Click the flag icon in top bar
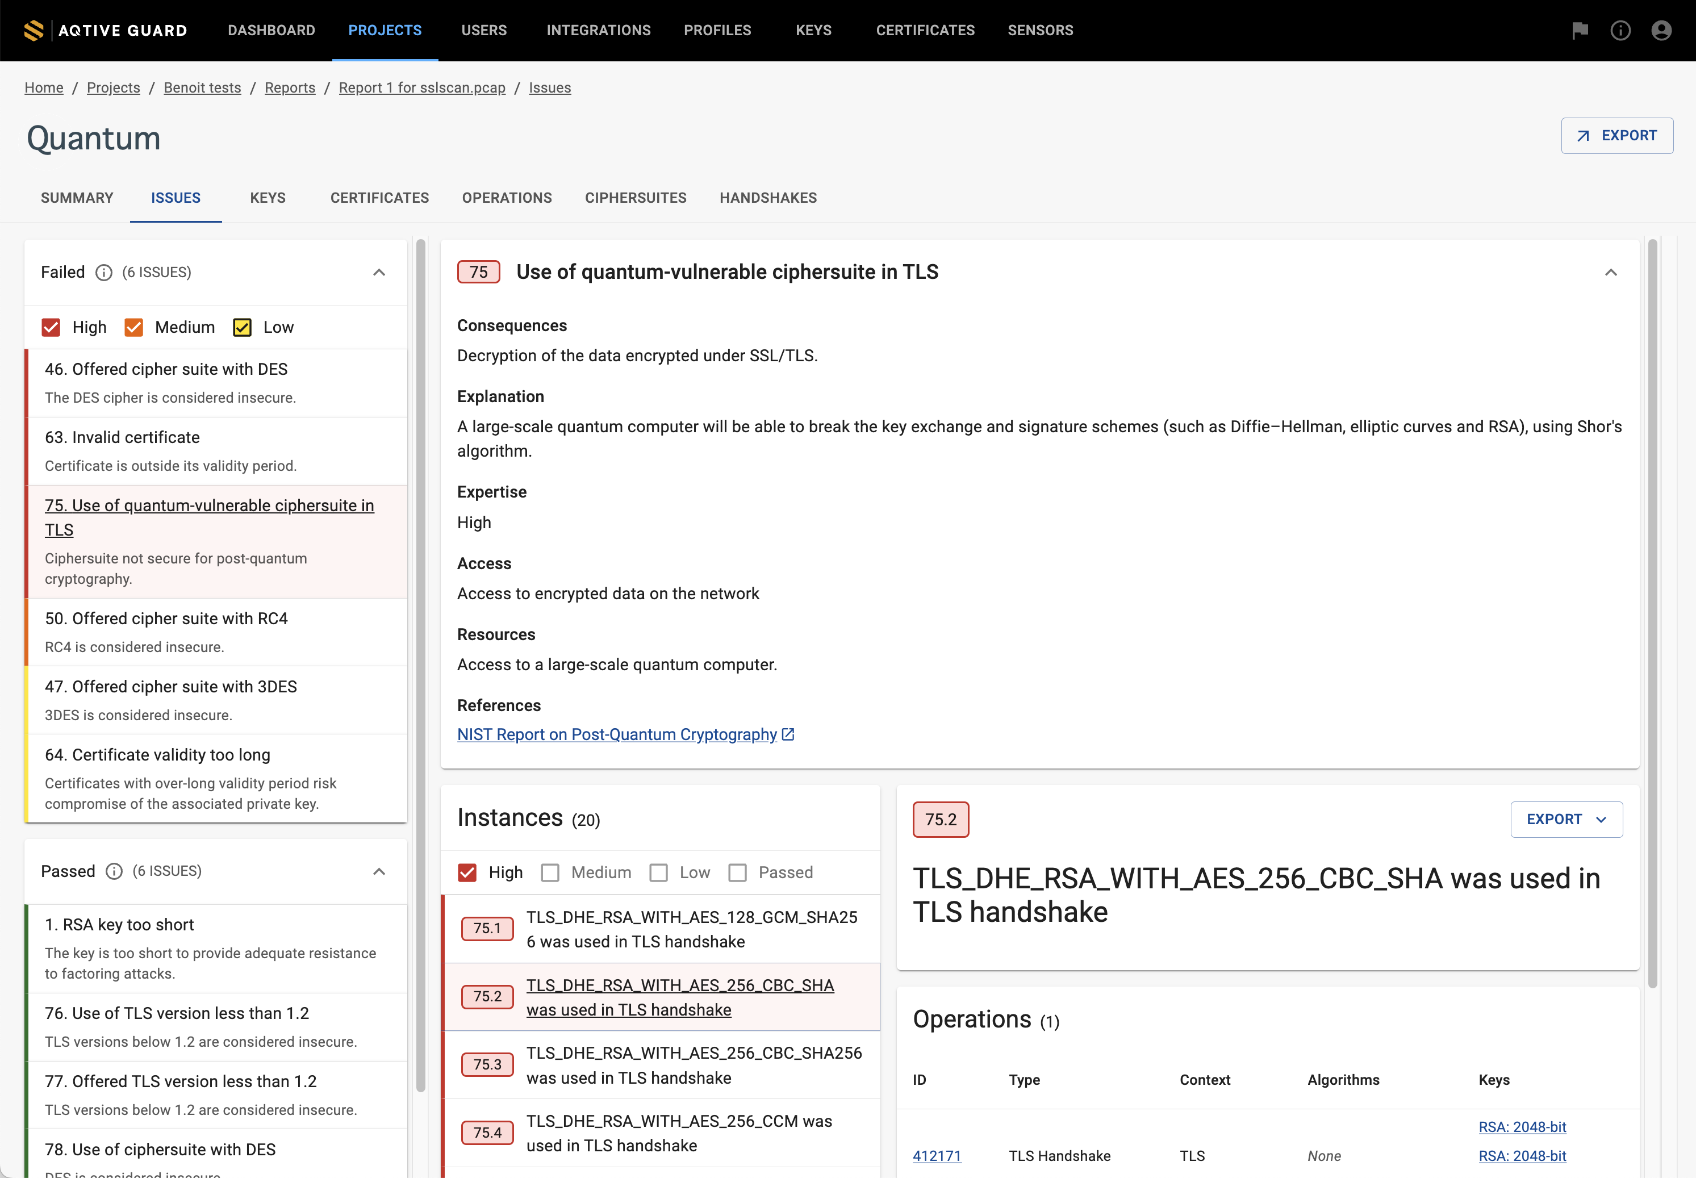Screen dimensions: 1696x1178 (1580, 30)
